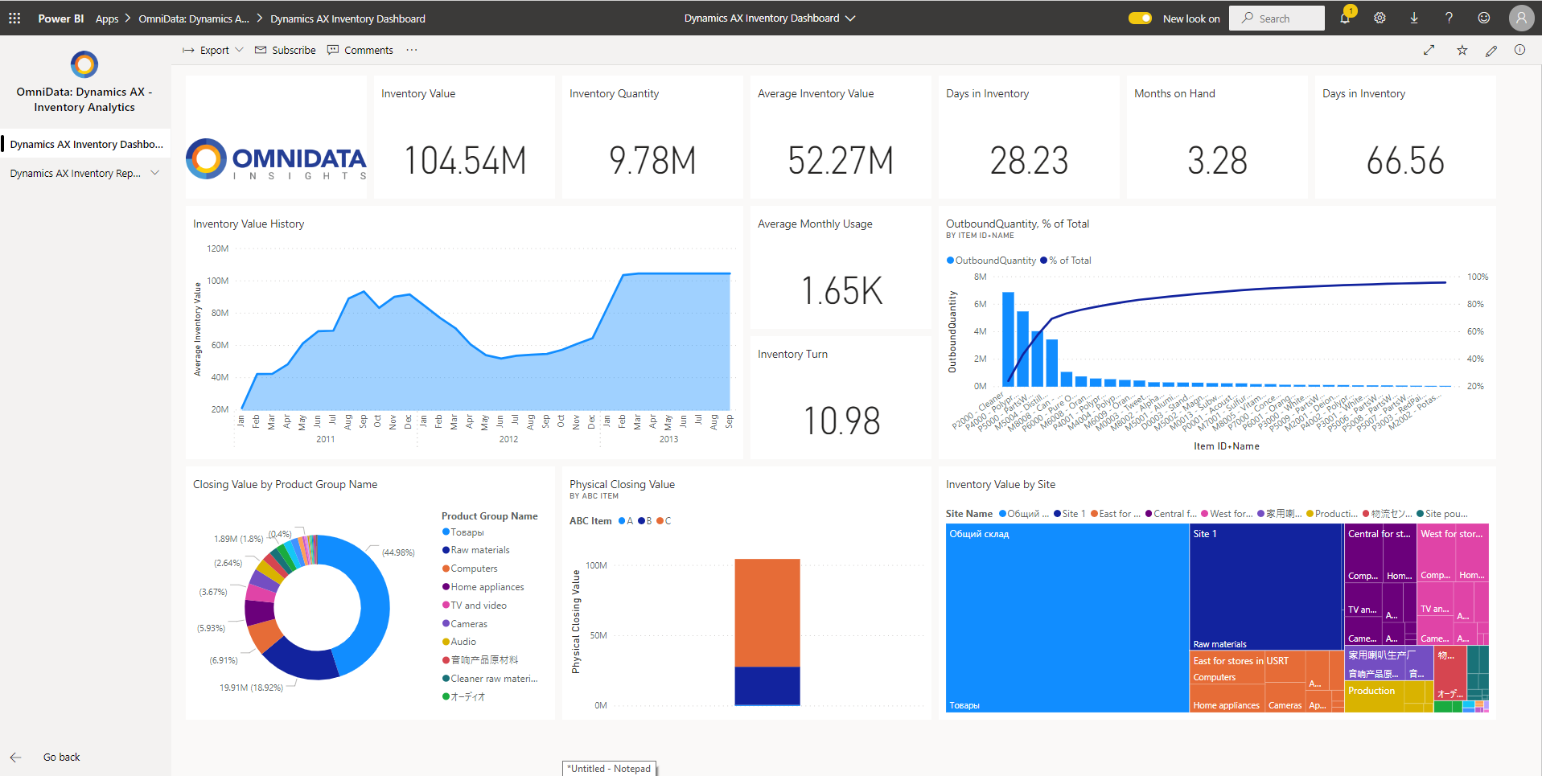Focus the Search input field
1542x776 pixels.
1277,18
